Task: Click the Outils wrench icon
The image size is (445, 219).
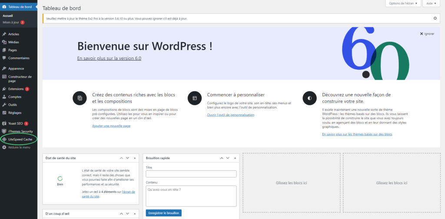Action: tap(4, 105)
